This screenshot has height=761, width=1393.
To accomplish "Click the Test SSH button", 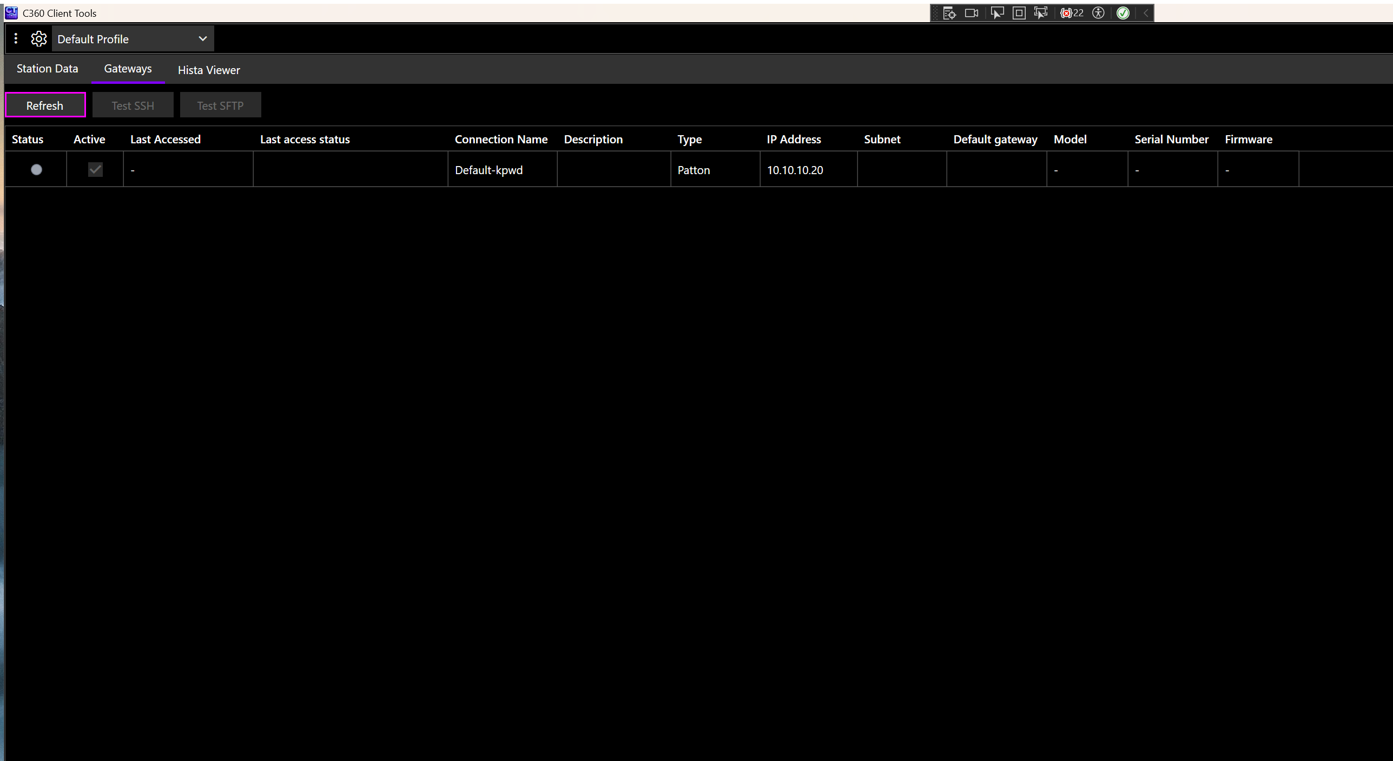I will click(133, 105).
